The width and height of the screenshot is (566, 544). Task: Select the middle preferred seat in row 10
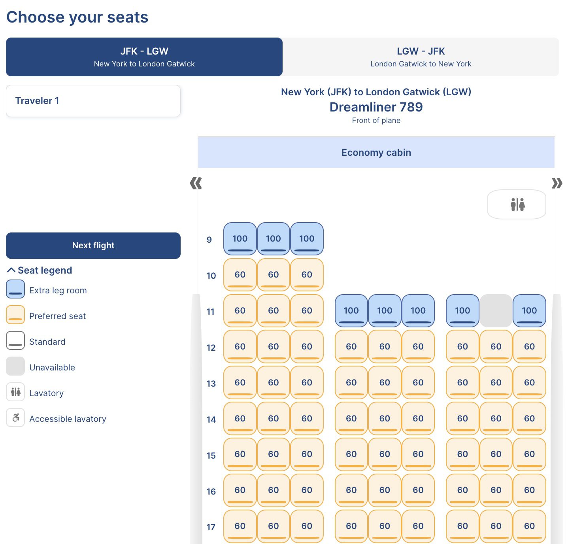pos(273,275)
